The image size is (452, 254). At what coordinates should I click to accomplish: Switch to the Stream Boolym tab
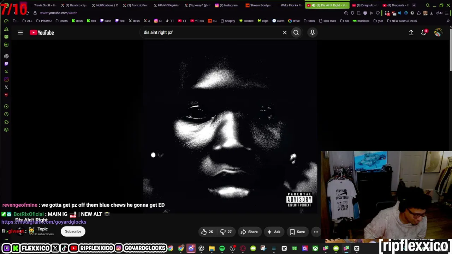[x=258, y=5]
